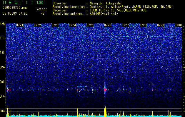Click the 0.9 frequency axis label
The width and height of the screenshot is (185, 117).
(x=3, y=67)
